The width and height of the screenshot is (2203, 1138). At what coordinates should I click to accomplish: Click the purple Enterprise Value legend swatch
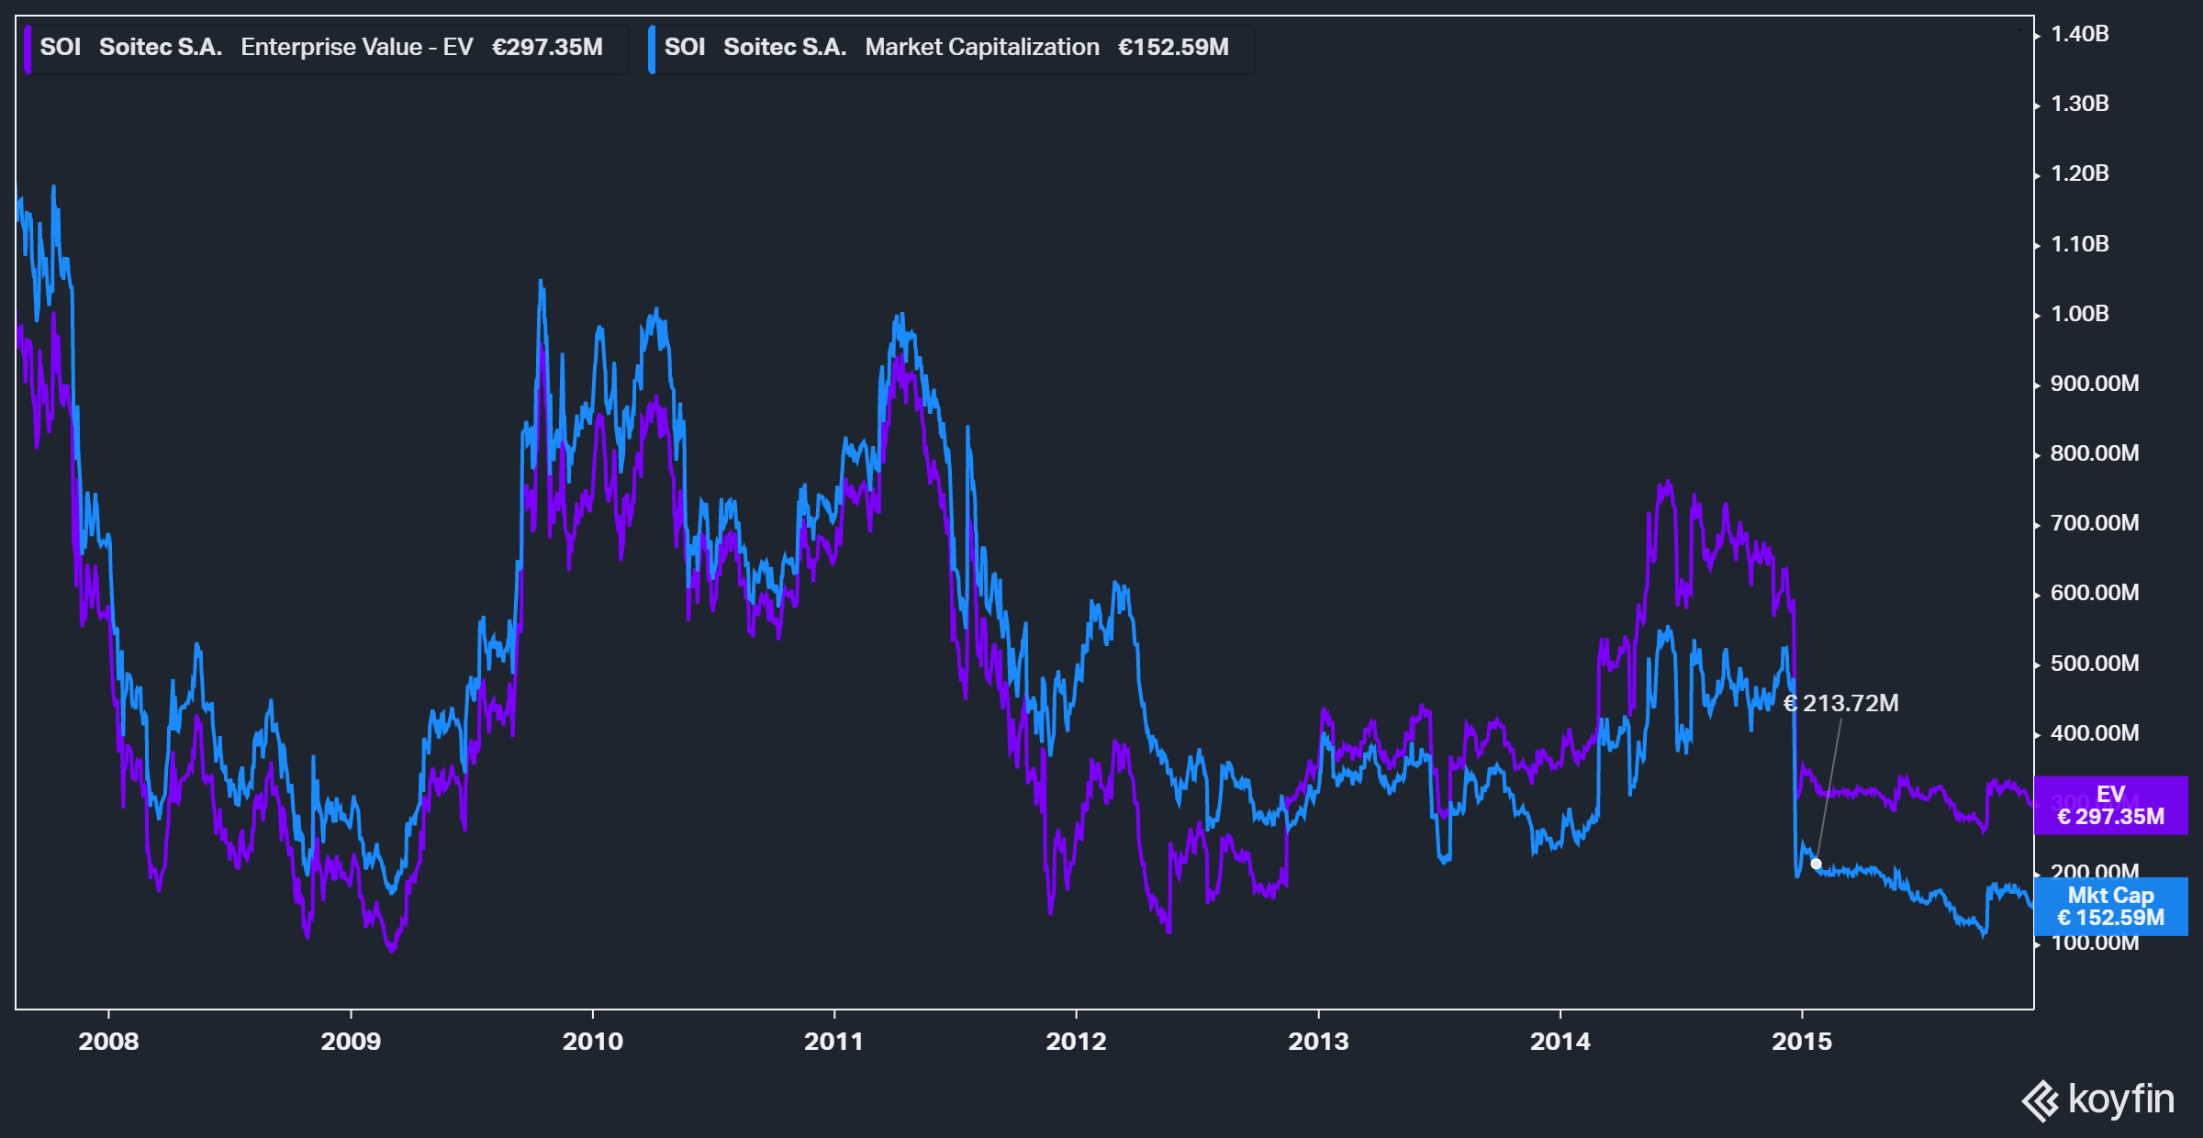28,49
